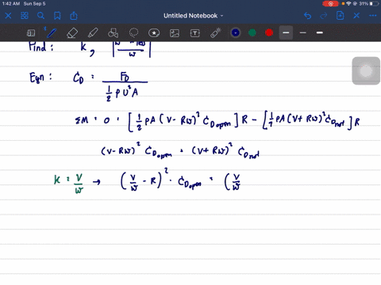Tap the green 'k = V/w' note
The width and height of the screenshot is (381, 285).
69,183
